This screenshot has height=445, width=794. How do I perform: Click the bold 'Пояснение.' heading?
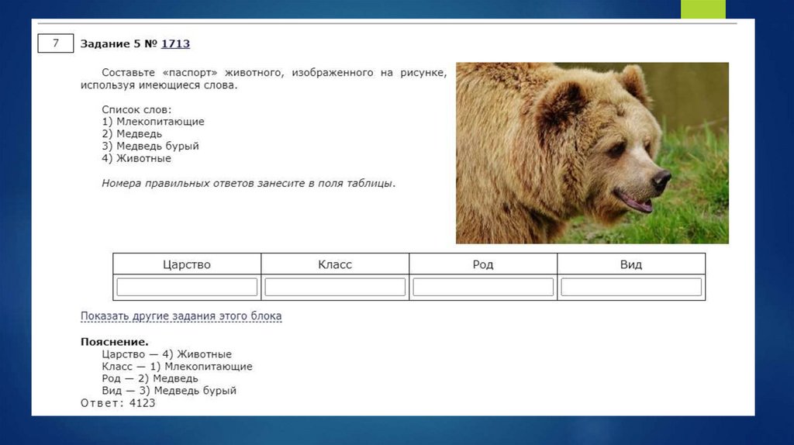click(115, 341)
